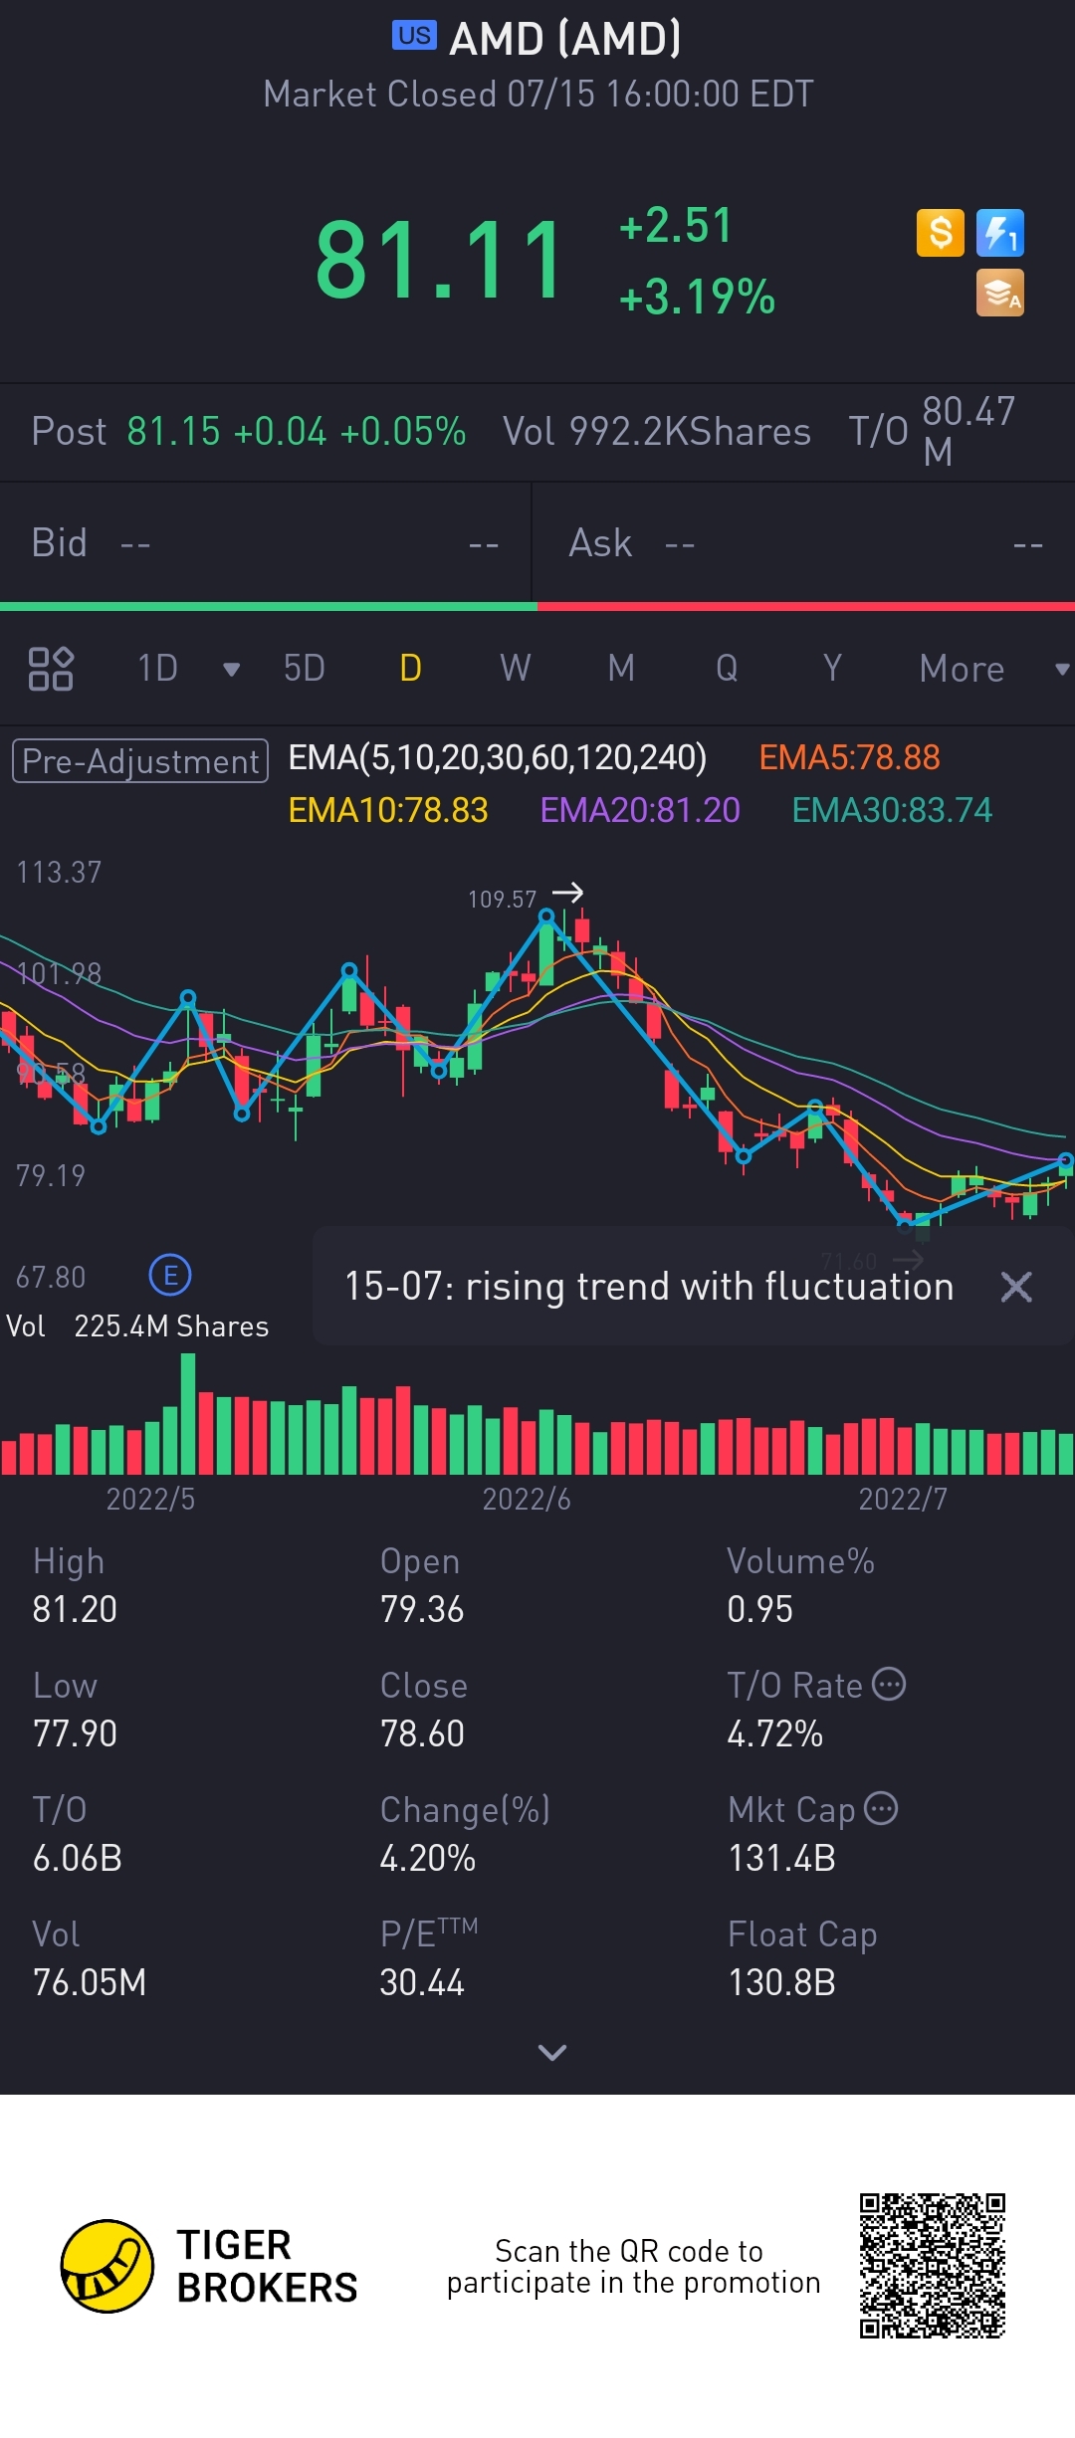Image resolution: width=1075 pixels, height=2438 pixels.
Task: Select the yearly Y chart tab
Action: [832, 669]
